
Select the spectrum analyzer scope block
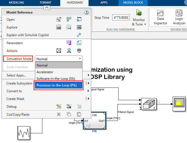point(179,104)
